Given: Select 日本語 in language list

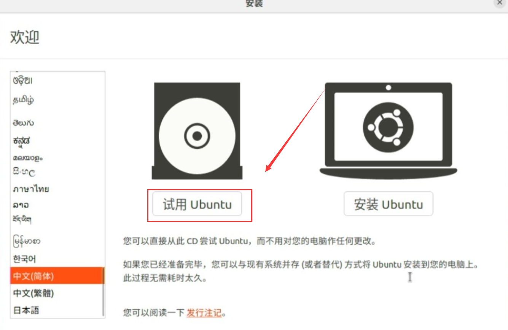Looking at the screenshot, I should 57,310.
